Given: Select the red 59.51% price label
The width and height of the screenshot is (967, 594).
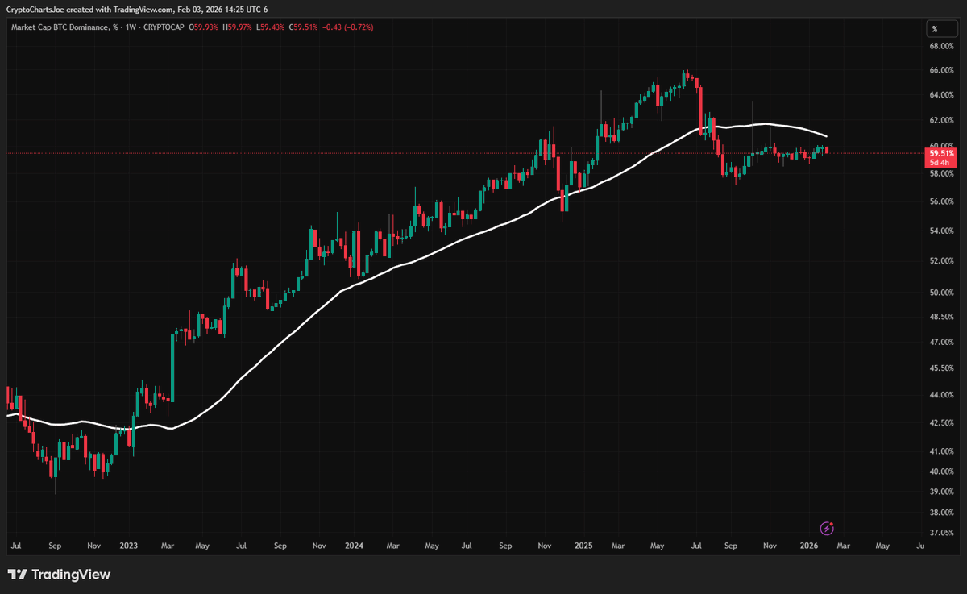Looking at the screenshot, I should 941,152.
